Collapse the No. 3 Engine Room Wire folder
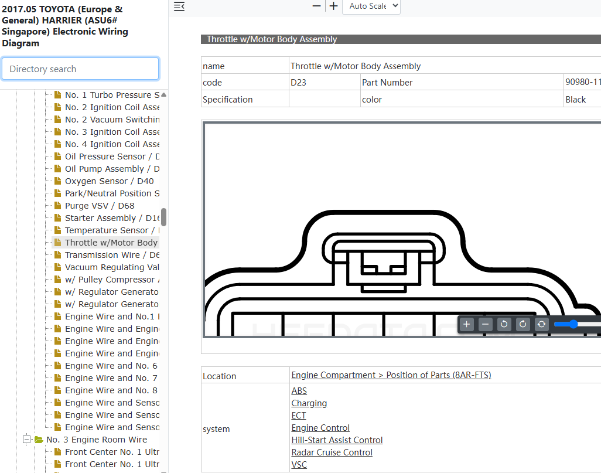 [26, 439]
